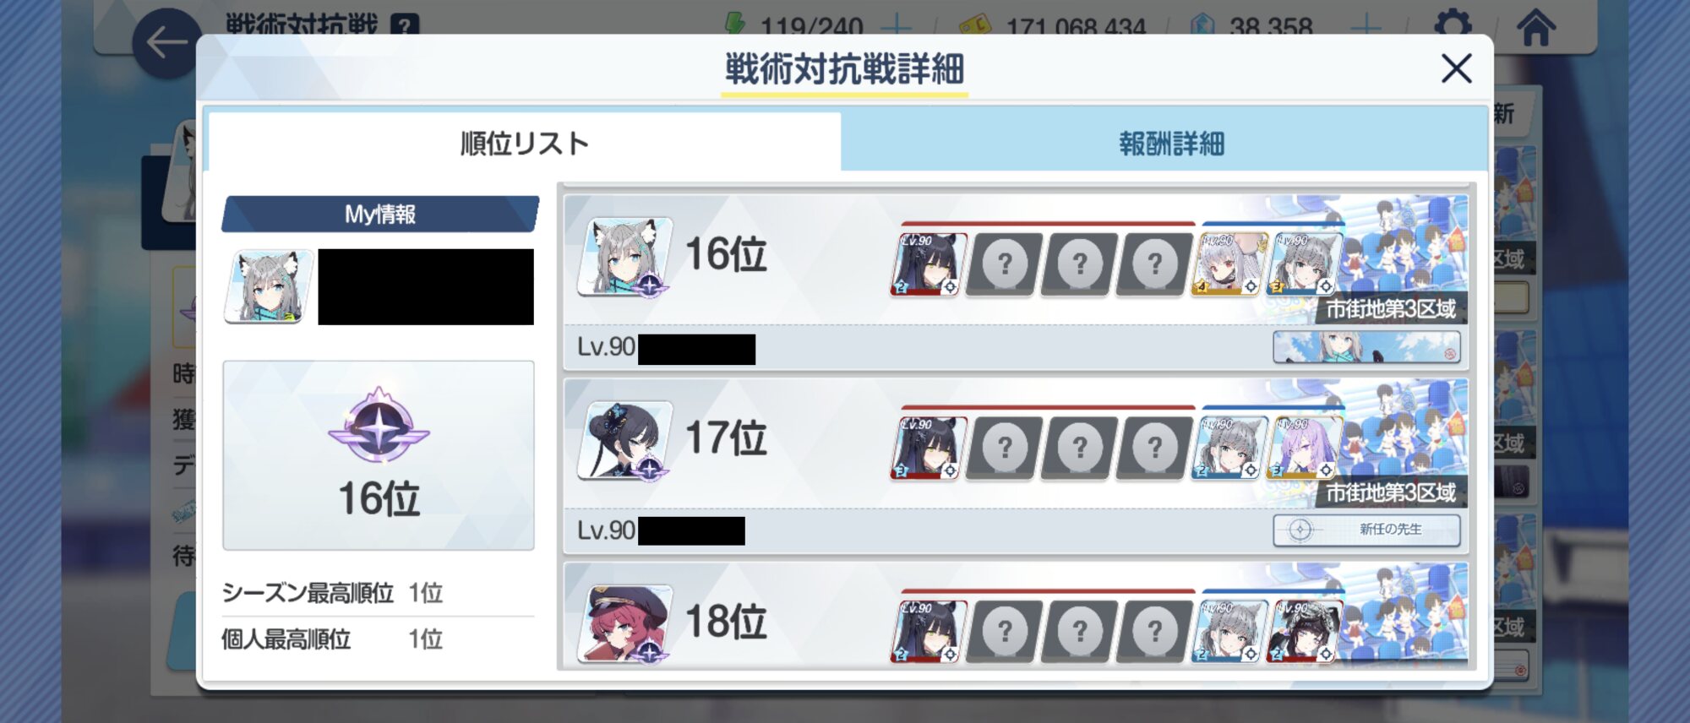Click the 16位 player's title banner
The image size is (1690, 723).
click(x=1366, y=347)
